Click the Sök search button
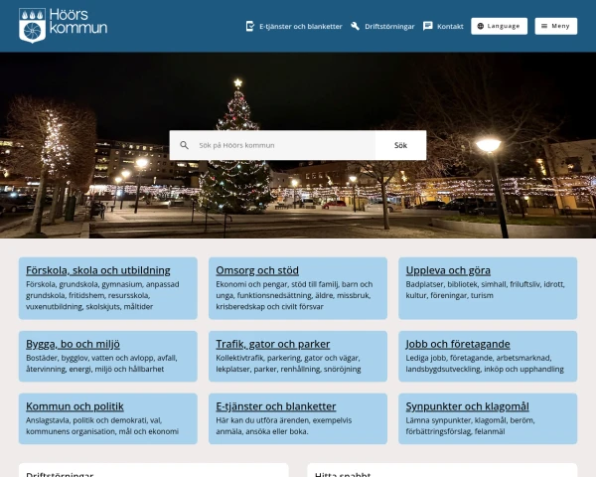The image size is (596, 477). tap(400, 145)
